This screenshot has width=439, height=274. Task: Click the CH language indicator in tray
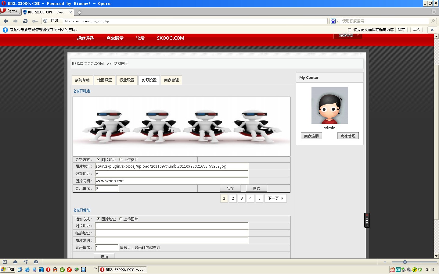point(398,270)
